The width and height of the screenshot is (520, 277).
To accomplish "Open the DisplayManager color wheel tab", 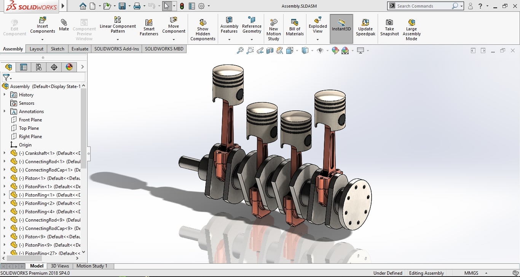I will [69, 67].
